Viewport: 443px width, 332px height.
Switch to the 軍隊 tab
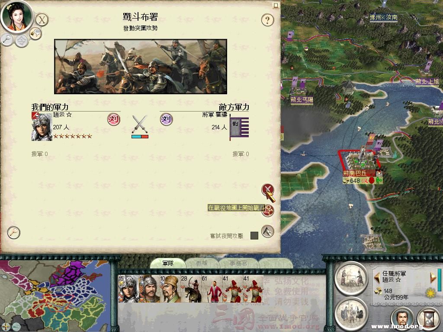(168, 263)
